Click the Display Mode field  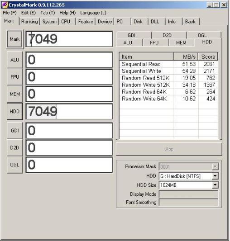pyautogui.click(x=189, y=194)
